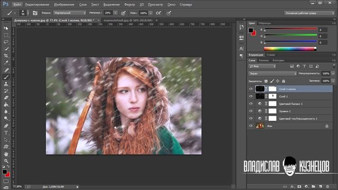This screenshot has width=338, height=190.
Task: Select the Rectangular Marquee tool
Action: pyautogui.click(x=6, y=35)
